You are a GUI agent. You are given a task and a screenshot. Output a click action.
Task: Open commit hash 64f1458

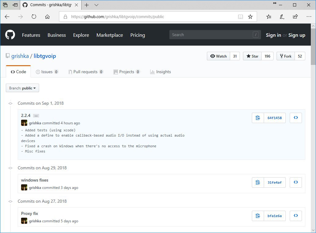tap(275, 118)
